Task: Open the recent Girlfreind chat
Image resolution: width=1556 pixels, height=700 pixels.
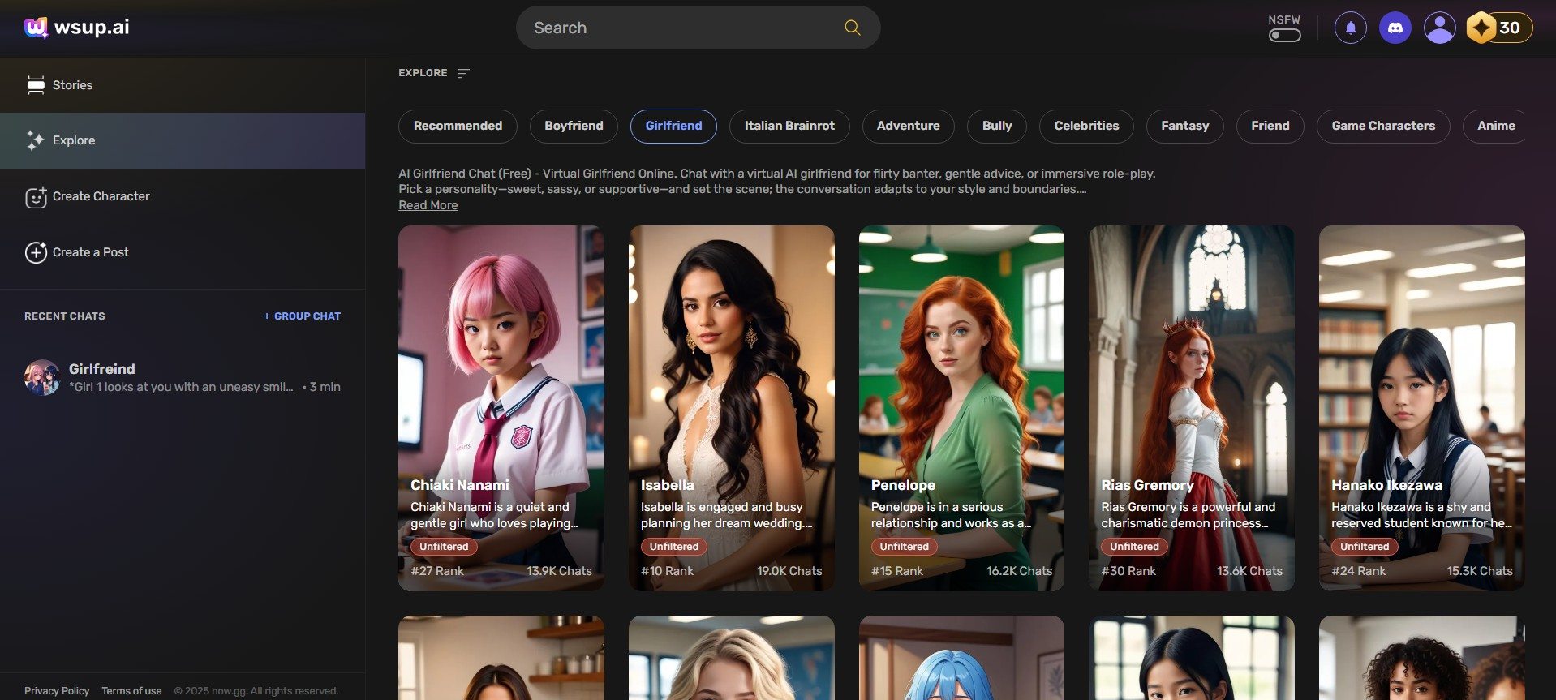Action: tap(183, 377)
